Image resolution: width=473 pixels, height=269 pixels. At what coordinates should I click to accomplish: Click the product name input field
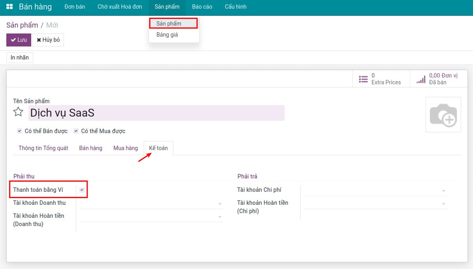tap(156, 113)
